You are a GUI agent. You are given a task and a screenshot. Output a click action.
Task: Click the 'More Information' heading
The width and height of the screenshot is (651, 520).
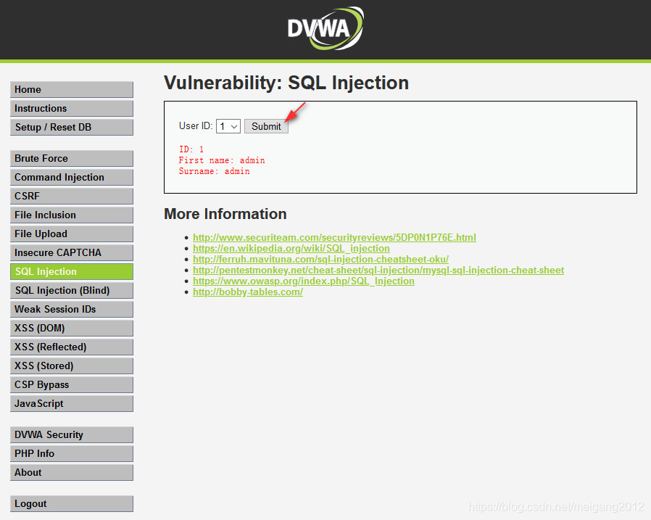[225, 214]
